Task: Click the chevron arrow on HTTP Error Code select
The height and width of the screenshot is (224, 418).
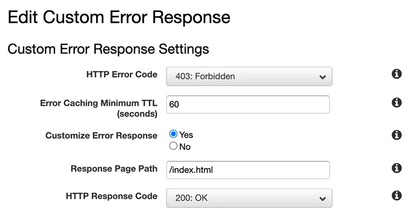Action: point(321,77)
